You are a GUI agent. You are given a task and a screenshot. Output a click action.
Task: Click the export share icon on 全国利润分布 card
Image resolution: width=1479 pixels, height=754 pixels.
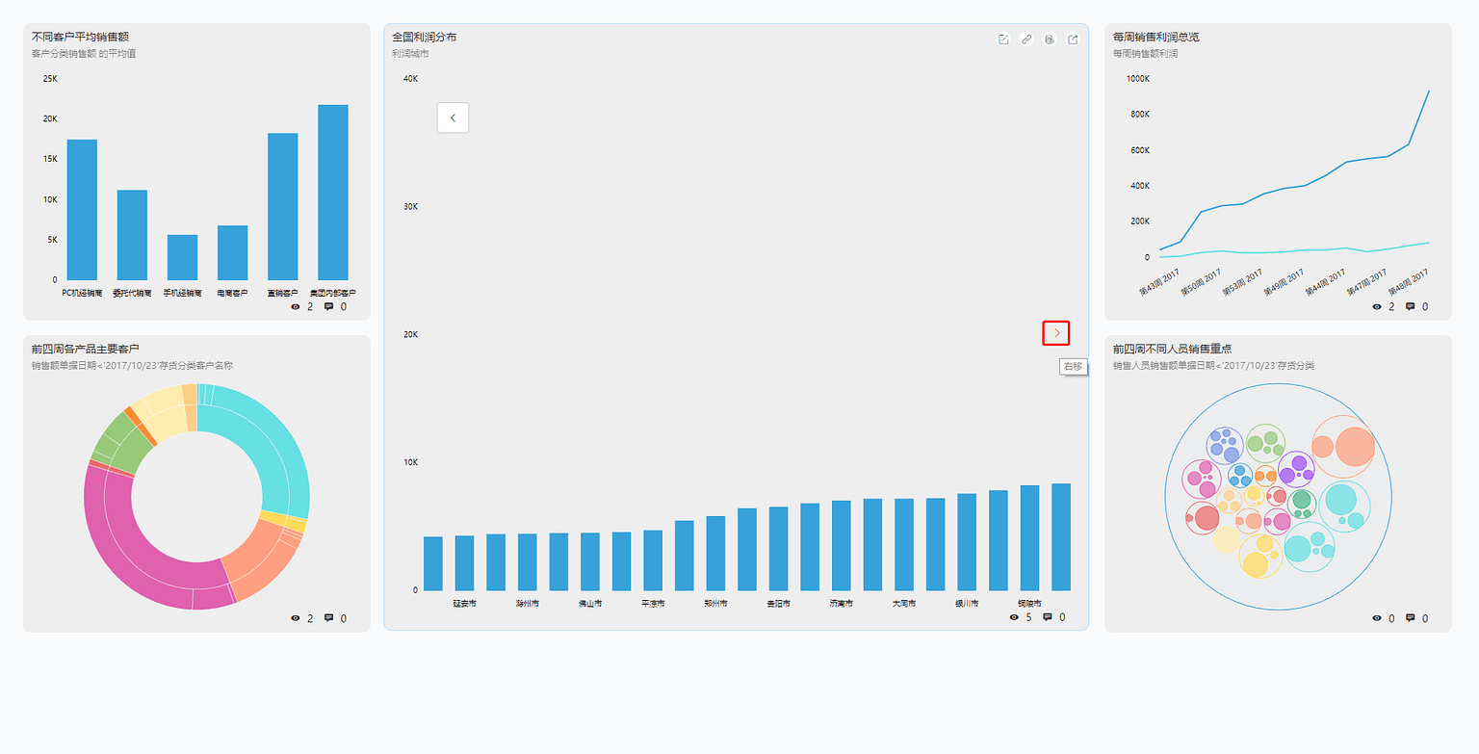tap(1074, 39)
